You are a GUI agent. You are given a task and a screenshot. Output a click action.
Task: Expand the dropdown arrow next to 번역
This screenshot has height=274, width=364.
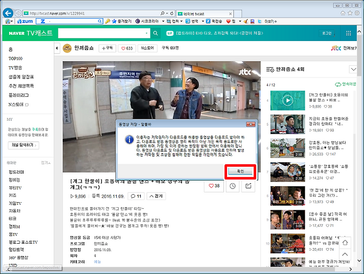coord(203,21)
